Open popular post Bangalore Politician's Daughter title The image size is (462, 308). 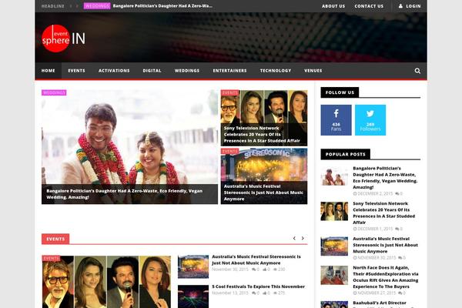tap(385, 178)
